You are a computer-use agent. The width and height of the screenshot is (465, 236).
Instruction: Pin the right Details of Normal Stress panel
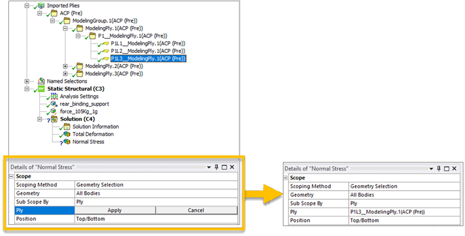click(x=439, y=169)
